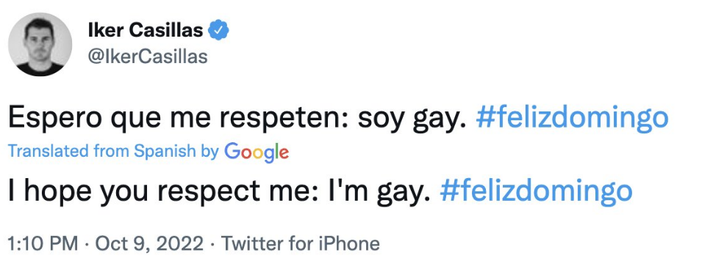Open #felizdomingo hashtag in English translation

coord(536,192)
